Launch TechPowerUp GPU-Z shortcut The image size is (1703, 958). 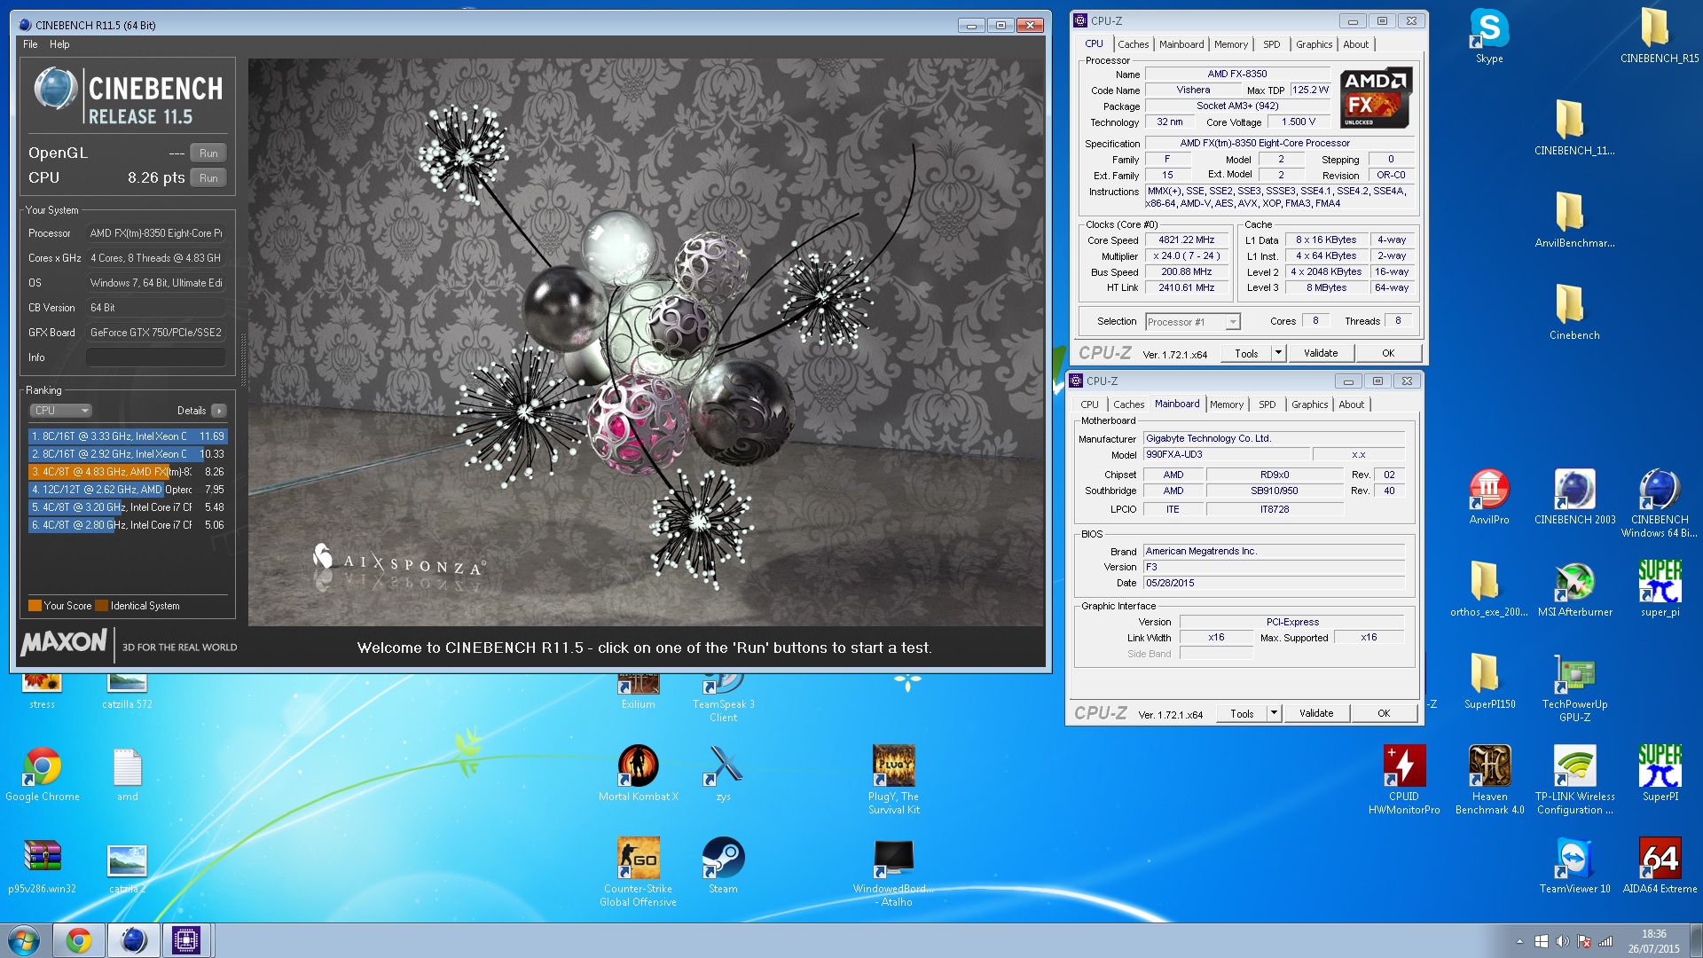tap(1574, 687)
